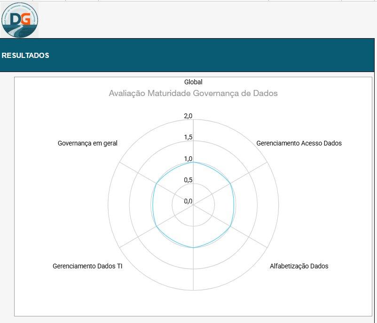Select the Alfabetização Dados label
Viewport: 377px width, 323px height.
pyautogui.click(x=299, y=266)
